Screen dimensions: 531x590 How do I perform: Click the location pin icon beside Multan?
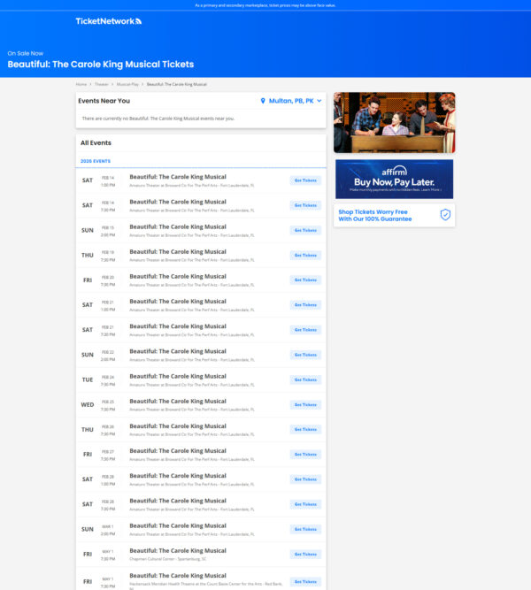pyautogui.click(x=263, y=101)
